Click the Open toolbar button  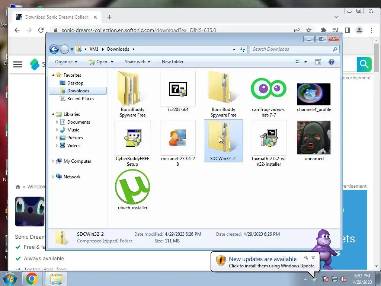[98, 62]
